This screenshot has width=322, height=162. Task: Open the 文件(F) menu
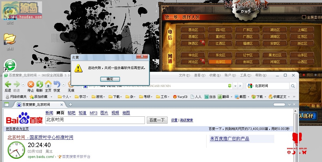tap(184, 75)
